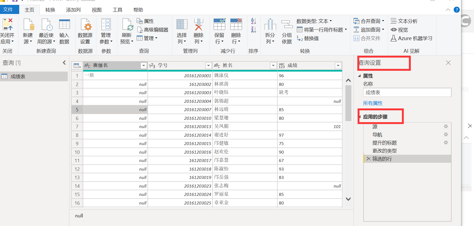Switch to the 工具 tools tab
474x226 pixels.
tap(117, 10)
